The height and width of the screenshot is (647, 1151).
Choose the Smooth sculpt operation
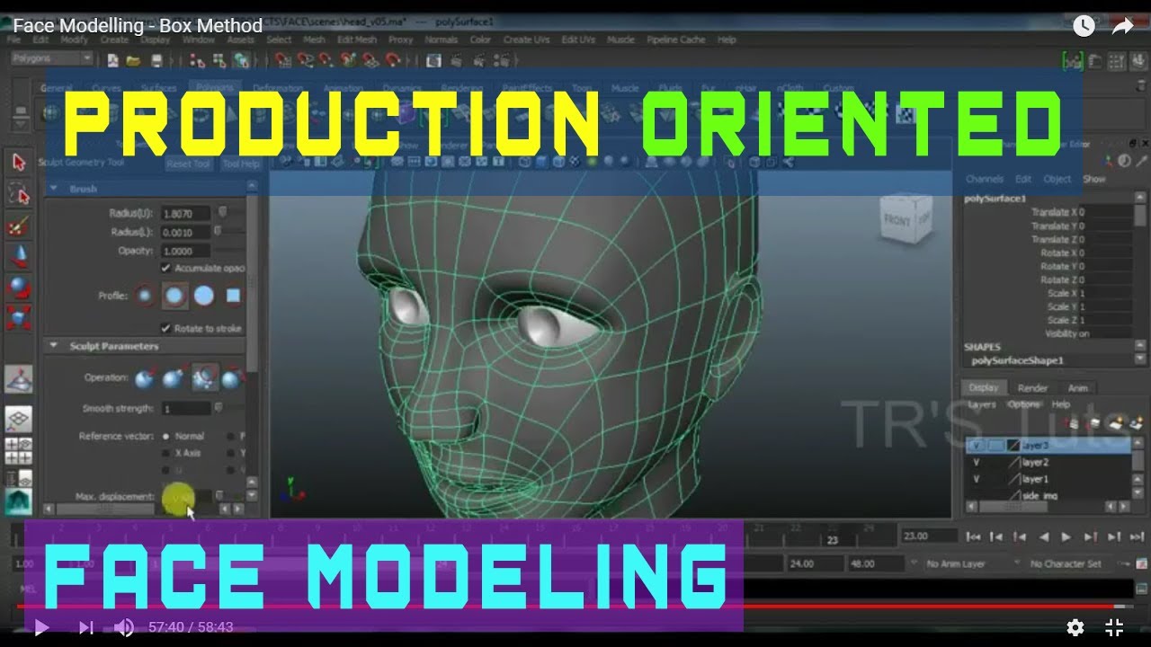pos(204,378)
